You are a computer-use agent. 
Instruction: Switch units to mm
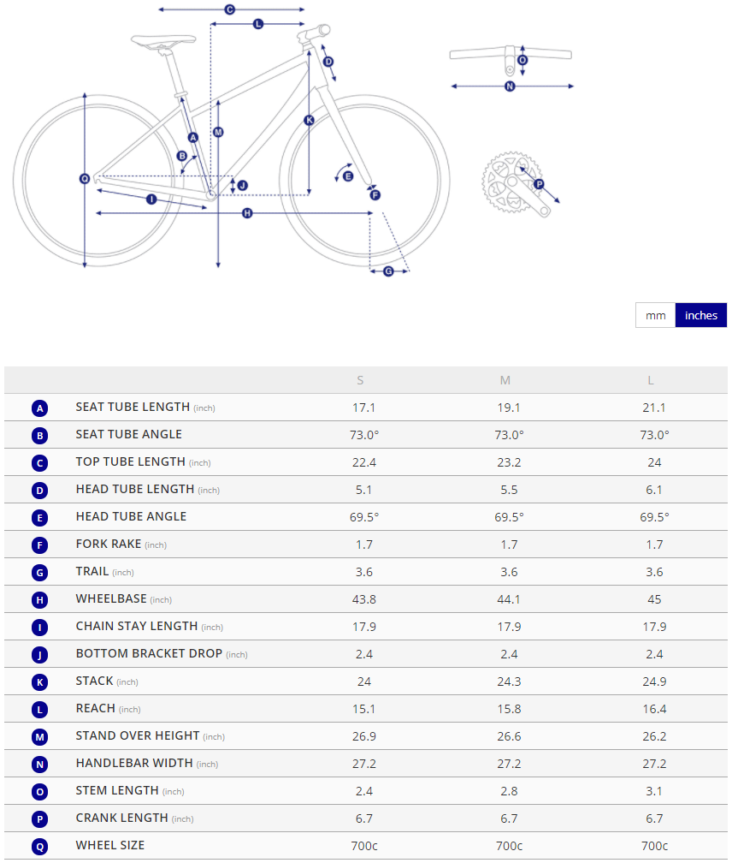pyautogui.click(x=655, y=315)
